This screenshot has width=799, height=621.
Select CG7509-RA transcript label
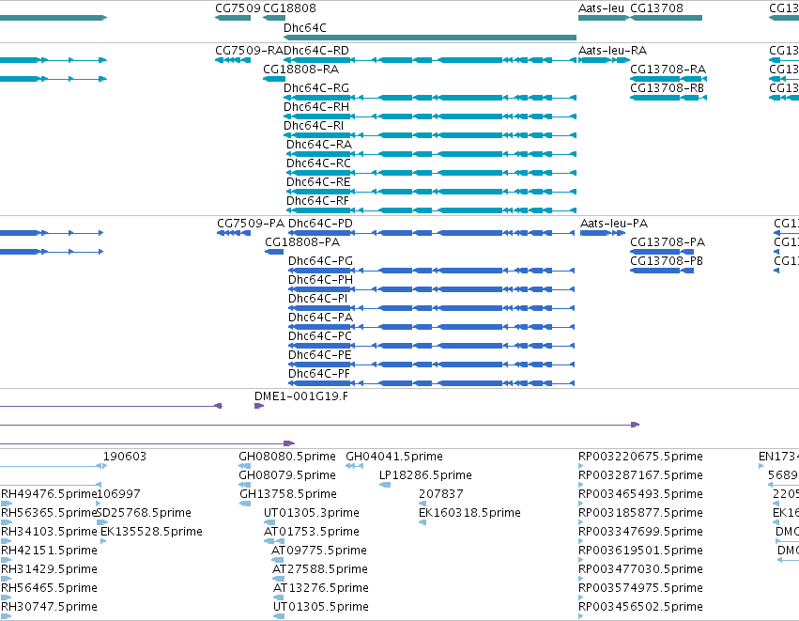point(249,51)
